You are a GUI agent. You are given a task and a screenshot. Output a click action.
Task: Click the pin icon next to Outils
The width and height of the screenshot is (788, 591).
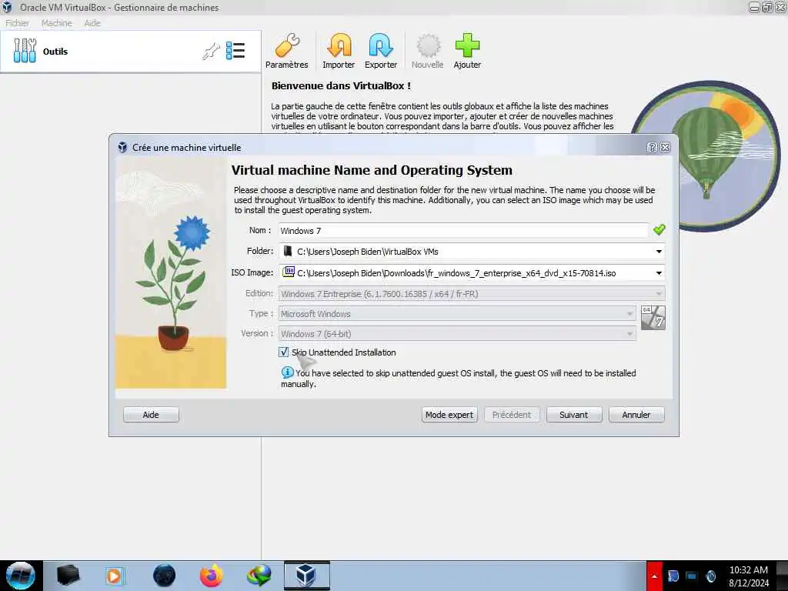[211, 51]
